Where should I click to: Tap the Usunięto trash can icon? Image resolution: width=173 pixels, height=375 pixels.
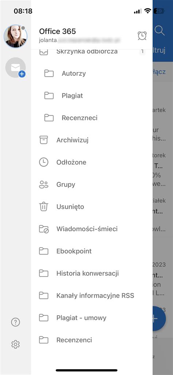(44, 207)
